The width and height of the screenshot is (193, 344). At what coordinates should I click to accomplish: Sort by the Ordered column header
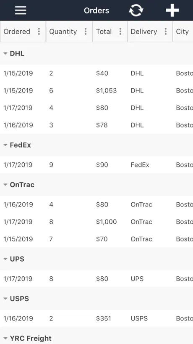[17, 32]
